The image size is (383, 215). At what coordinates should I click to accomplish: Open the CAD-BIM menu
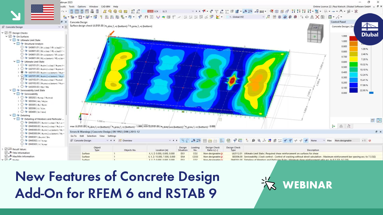tap(106, 7)
